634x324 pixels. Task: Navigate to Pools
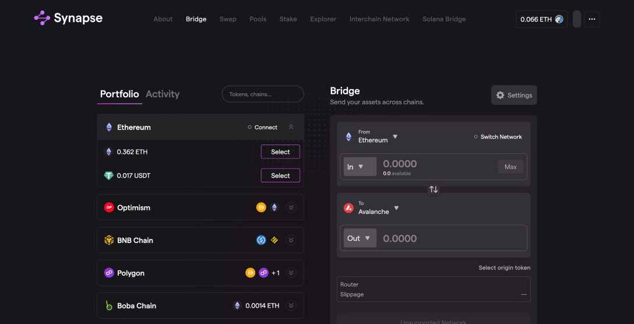[x=258, y=19]
